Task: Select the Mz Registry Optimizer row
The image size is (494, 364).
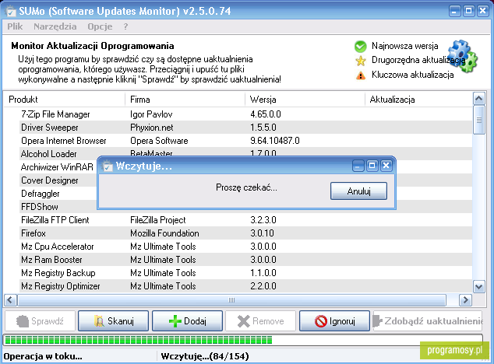Action: (238, 286)
